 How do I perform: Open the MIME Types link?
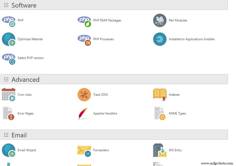pos(177,113)
